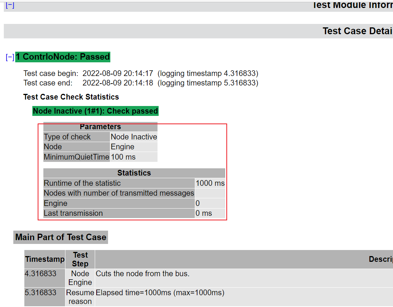Click the [−] expander beside ContrloNode heading
The image size is (393, 307).
click(x=9, y=57)
